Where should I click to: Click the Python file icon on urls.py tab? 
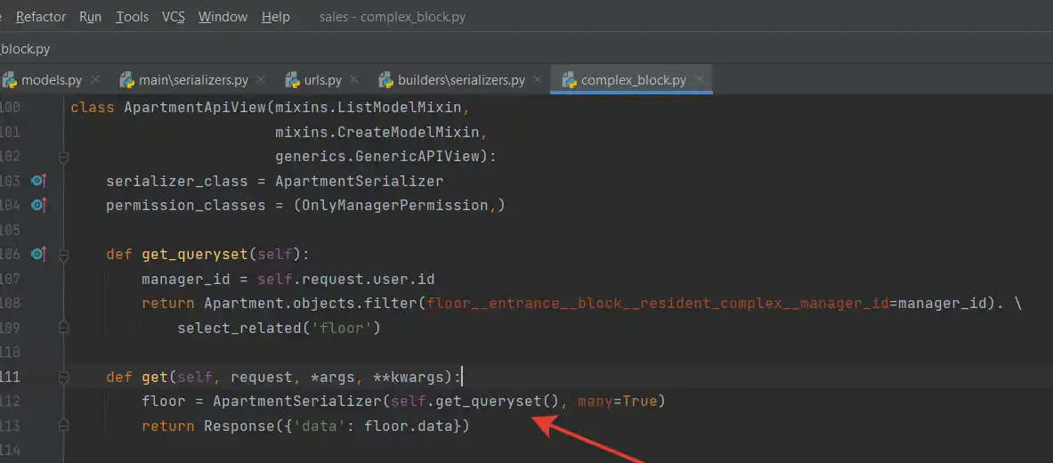[x=292, y=80]
